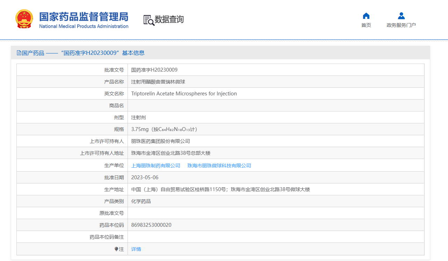The height and width of the screenshot is (261, 448).
Task: Select specification value 3.75mg
Action: (165, 129)
